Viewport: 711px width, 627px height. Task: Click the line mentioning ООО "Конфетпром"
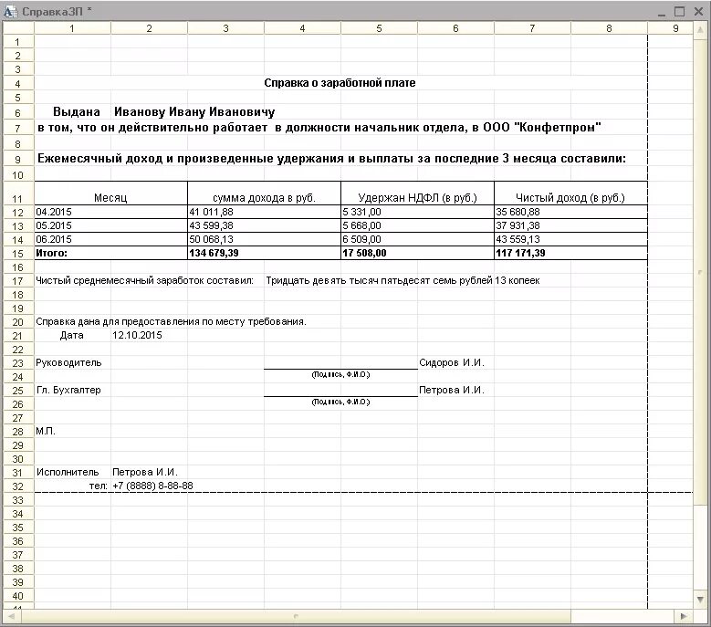319,128
